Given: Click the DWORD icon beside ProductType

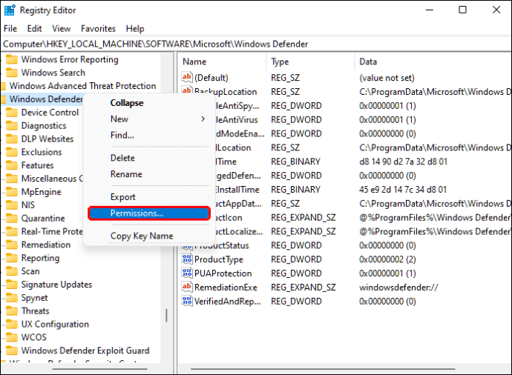Looking at the screenshot, I should point(187,259).
